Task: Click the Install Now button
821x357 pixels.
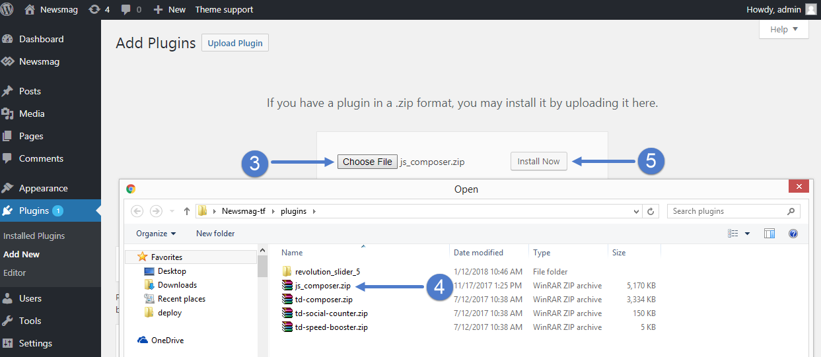Action: tap(538, 161)
